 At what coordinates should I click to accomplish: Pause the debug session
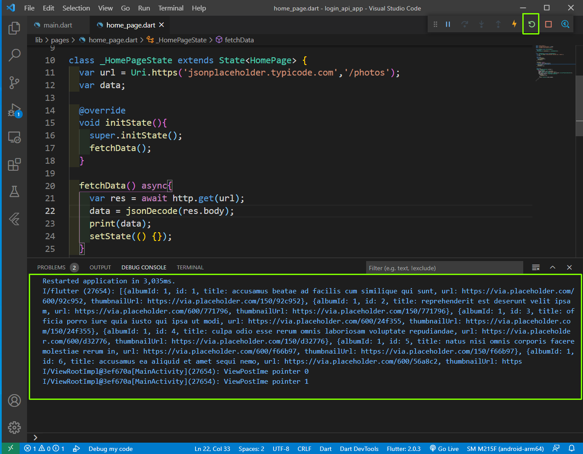pos(448,24)
